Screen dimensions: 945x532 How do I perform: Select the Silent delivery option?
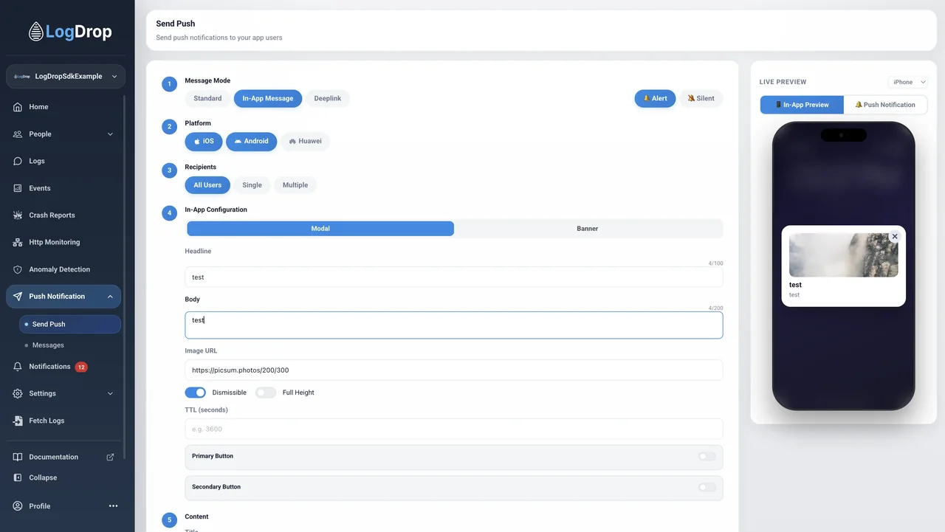[x=701, y=98]
